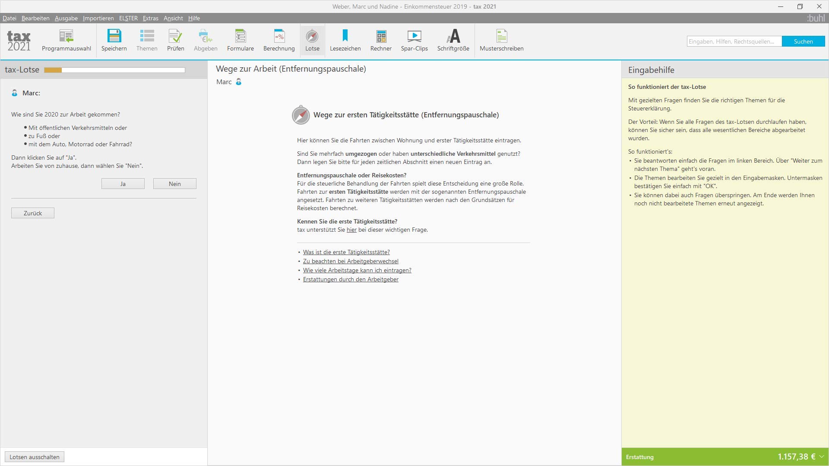Open the Bearbeiten menu

[35, 18]
